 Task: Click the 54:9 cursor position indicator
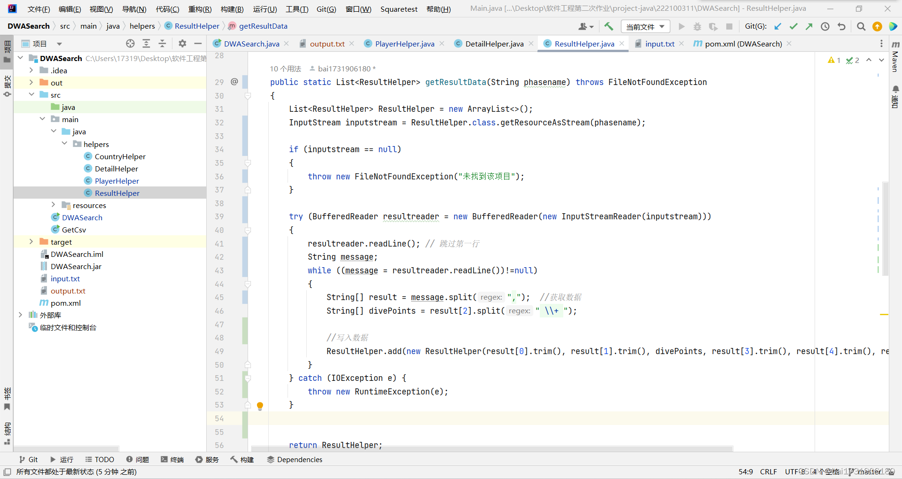tap(746, 471)
